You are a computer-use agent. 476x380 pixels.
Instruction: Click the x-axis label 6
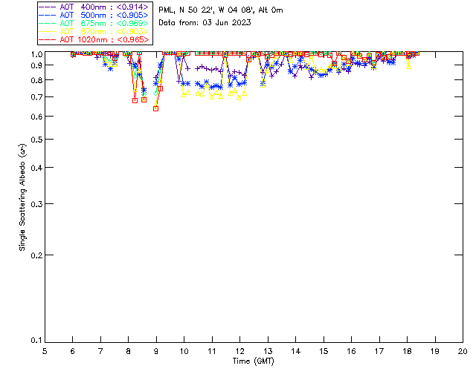pos(73,351)
